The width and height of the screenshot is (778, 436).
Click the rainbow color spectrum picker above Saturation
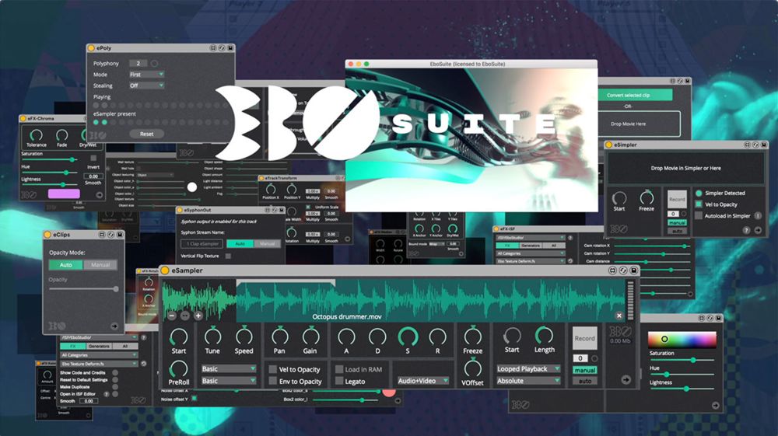[682, 340]
